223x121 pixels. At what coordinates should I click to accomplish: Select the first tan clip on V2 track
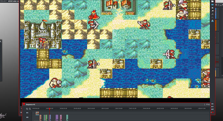[40, 117]
